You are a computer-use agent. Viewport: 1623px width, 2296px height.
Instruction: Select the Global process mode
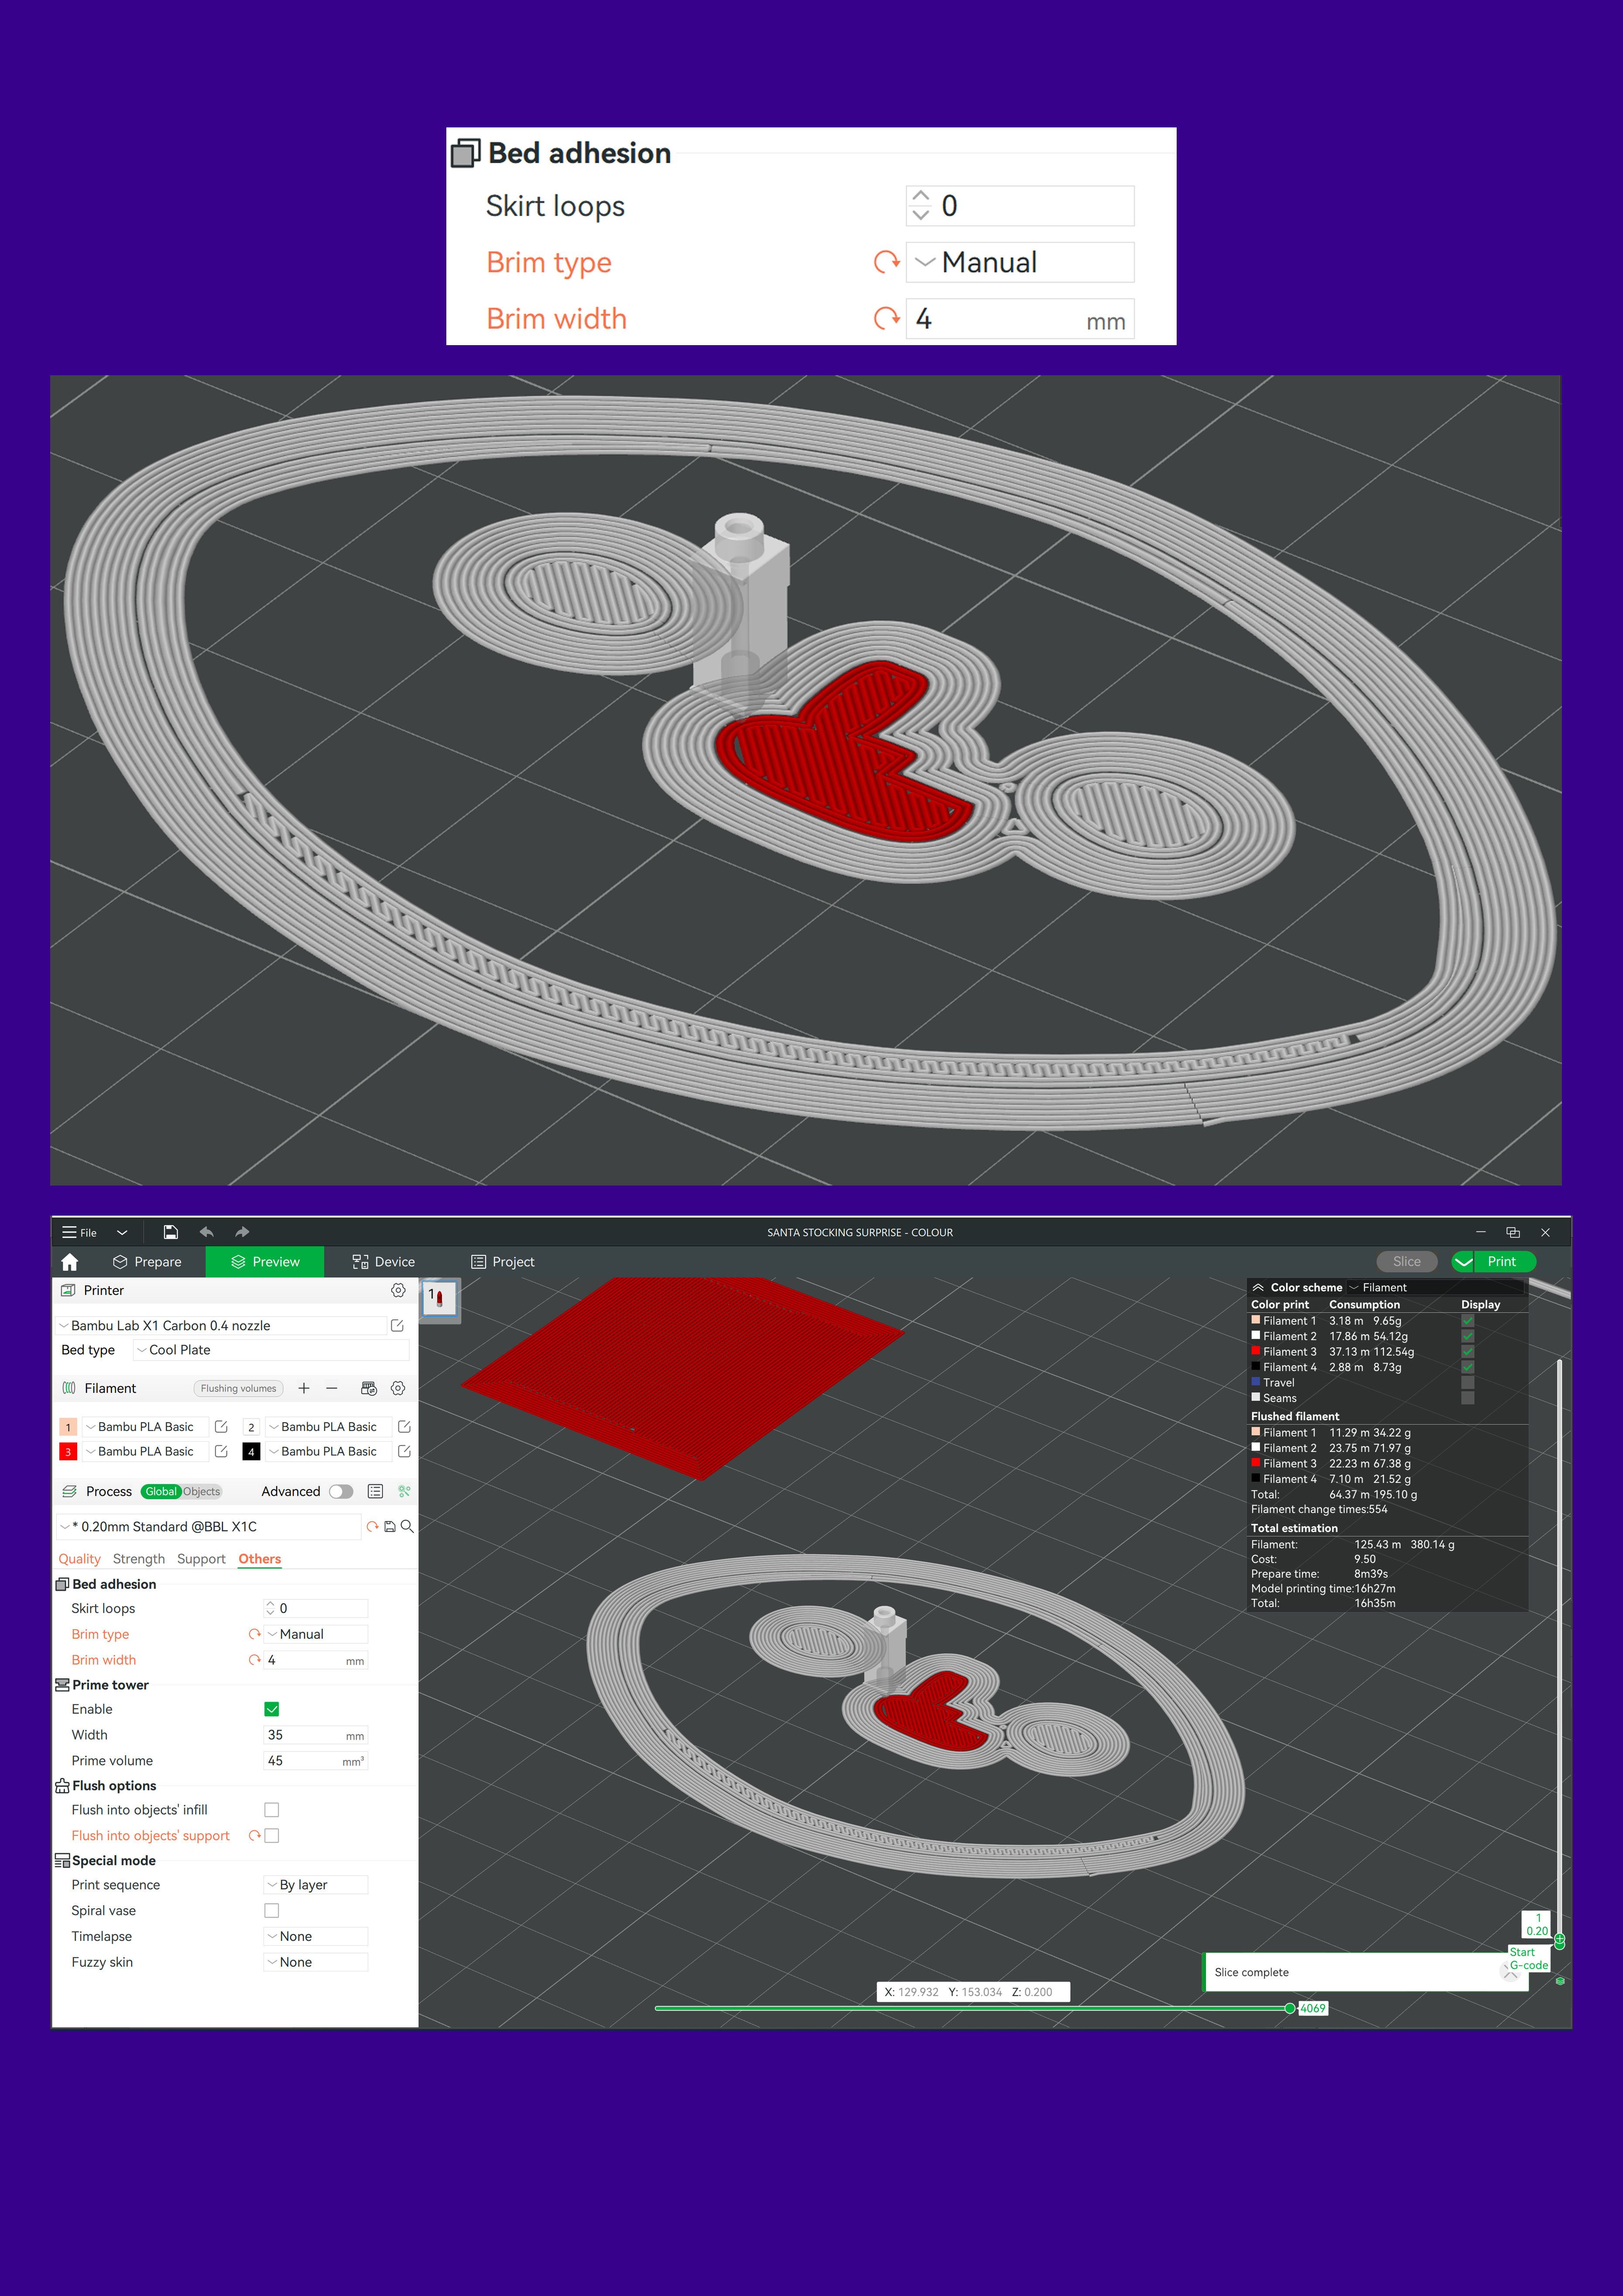[160, 1491]
